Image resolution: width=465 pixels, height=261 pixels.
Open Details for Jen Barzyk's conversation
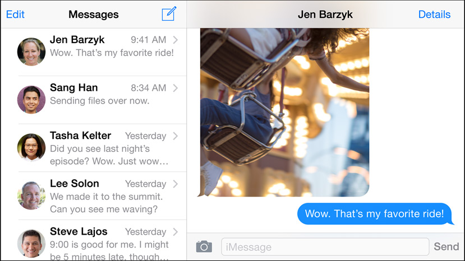[x=434, y=15]
